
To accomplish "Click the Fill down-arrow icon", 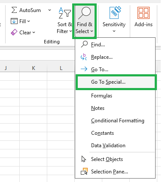I will [x=14, y=21].
